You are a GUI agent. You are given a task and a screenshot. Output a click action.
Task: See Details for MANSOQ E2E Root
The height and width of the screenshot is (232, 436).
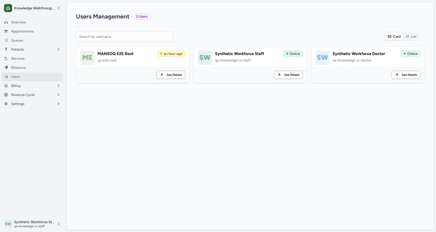click(171, 75)
